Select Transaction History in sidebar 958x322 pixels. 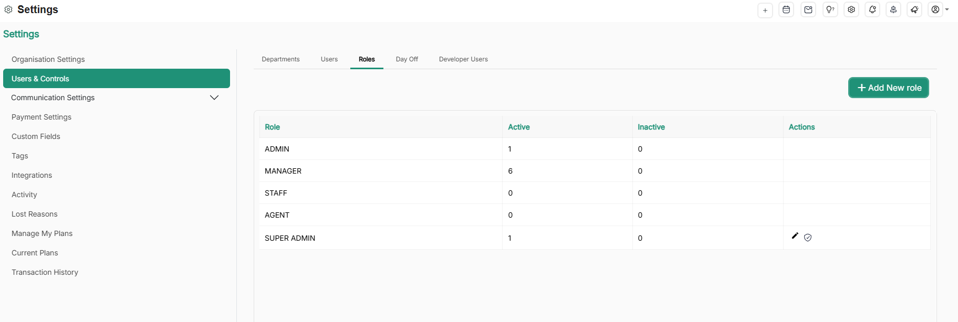pyautogui.click(x=45, y=272)
